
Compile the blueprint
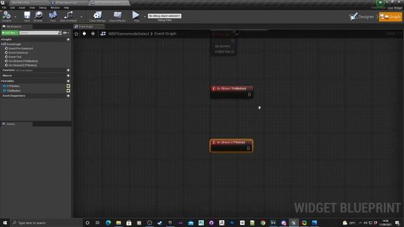point(6,16)
